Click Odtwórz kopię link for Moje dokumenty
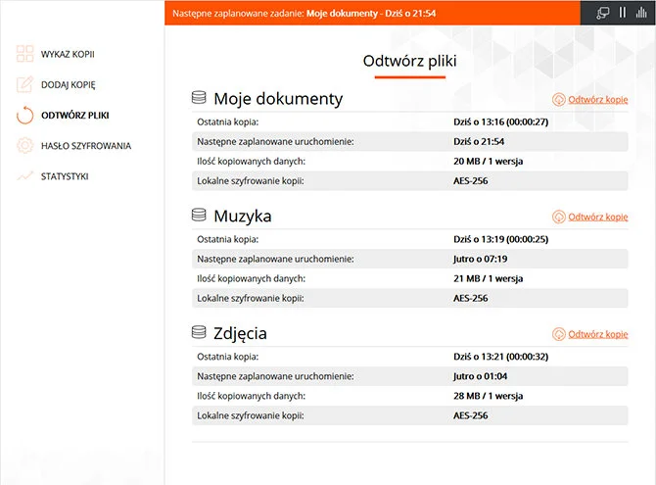The height and width of the screenshot is (485, 656). tap(597, 100)
